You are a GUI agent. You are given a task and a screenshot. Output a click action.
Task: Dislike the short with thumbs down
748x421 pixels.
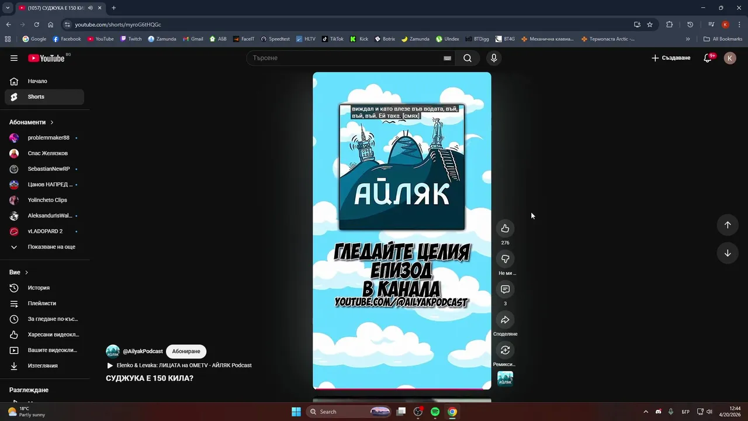[505, 259]
